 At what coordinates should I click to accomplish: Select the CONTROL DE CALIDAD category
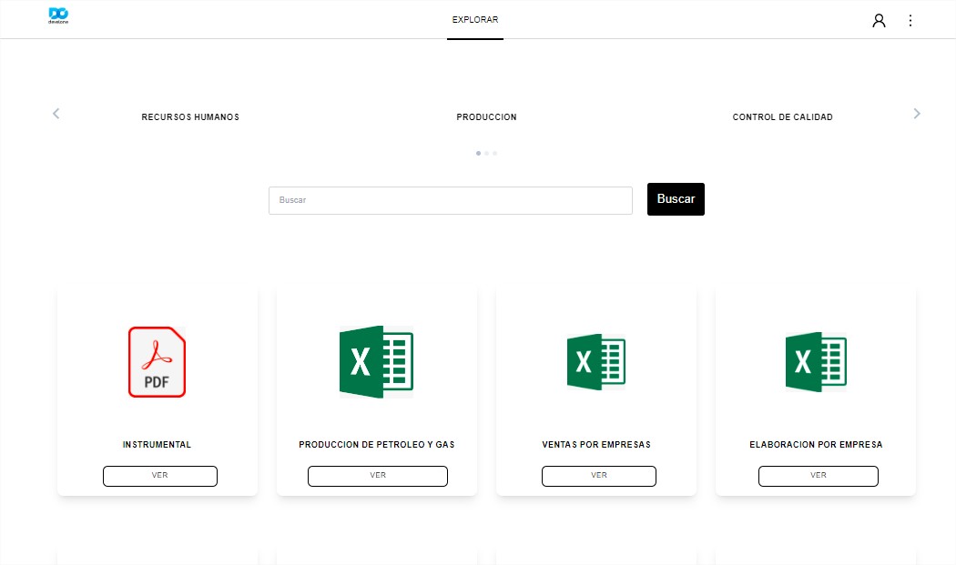pos(782,117)
